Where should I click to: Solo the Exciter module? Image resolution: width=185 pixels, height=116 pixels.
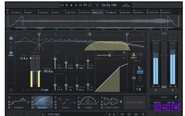(56, 104)
